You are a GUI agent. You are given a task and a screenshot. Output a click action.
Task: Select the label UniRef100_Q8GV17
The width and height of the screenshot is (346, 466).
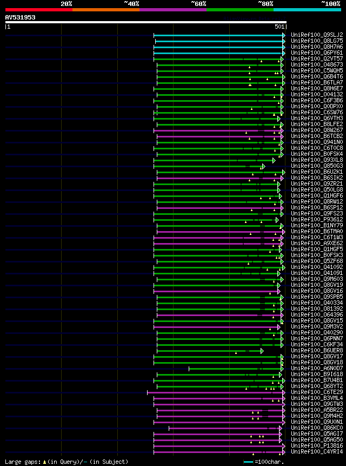click(x=317, y=356)
